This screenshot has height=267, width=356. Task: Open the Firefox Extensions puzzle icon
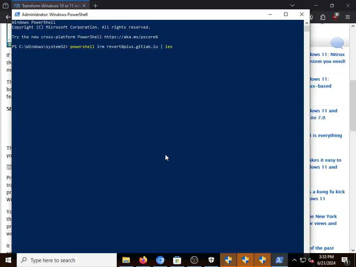coord(323,17)
